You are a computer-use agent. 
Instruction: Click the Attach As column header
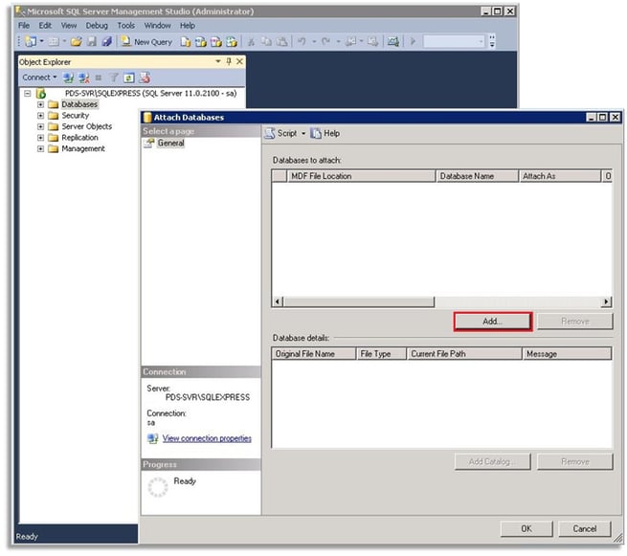(x=560, y=176)
